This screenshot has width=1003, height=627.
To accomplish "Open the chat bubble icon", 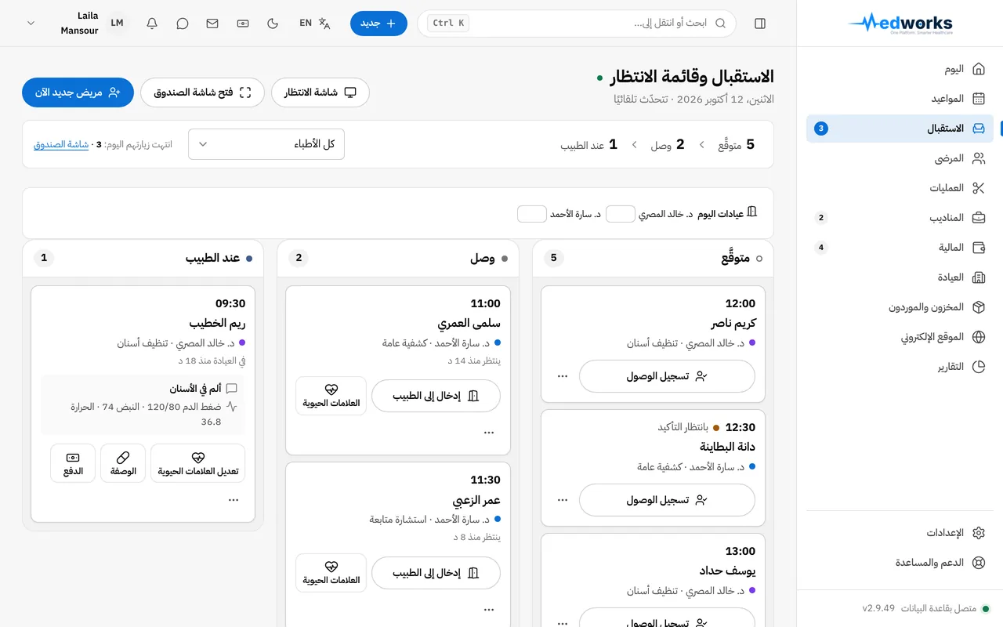I will (183, 24).
